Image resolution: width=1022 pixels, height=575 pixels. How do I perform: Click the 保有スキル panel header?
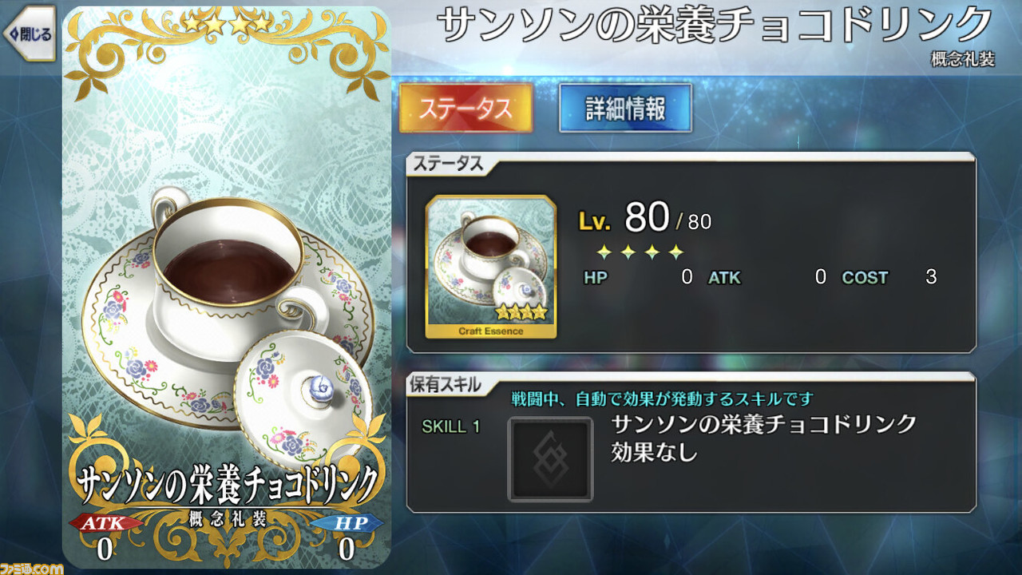point(445,385)
